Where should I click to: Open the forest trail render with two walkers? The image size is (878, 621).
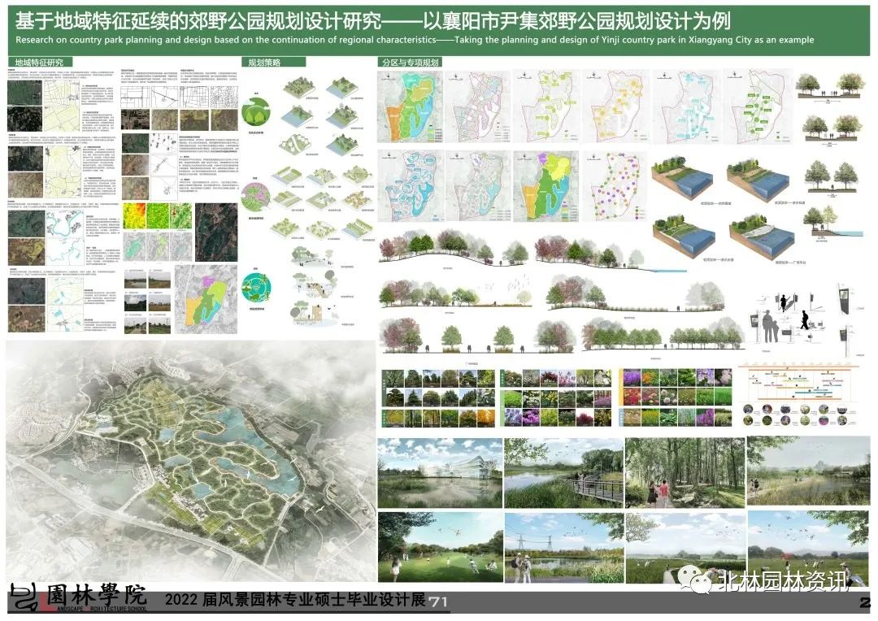click(685, 472)
